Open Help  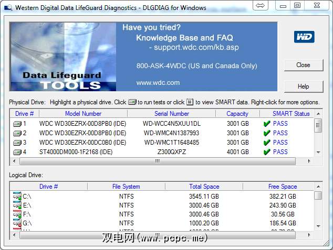(x=304, y=86)
